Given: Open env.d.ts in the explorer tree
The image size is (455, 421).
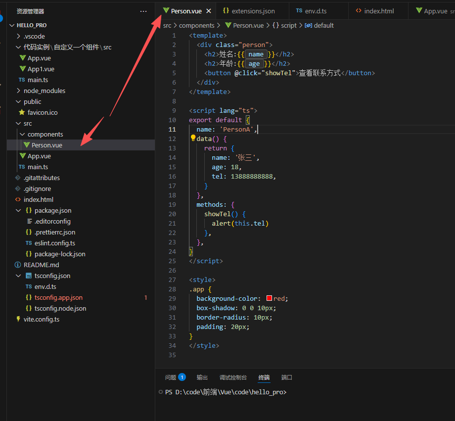Looking at the screenshot, I should tap(81, 286).
